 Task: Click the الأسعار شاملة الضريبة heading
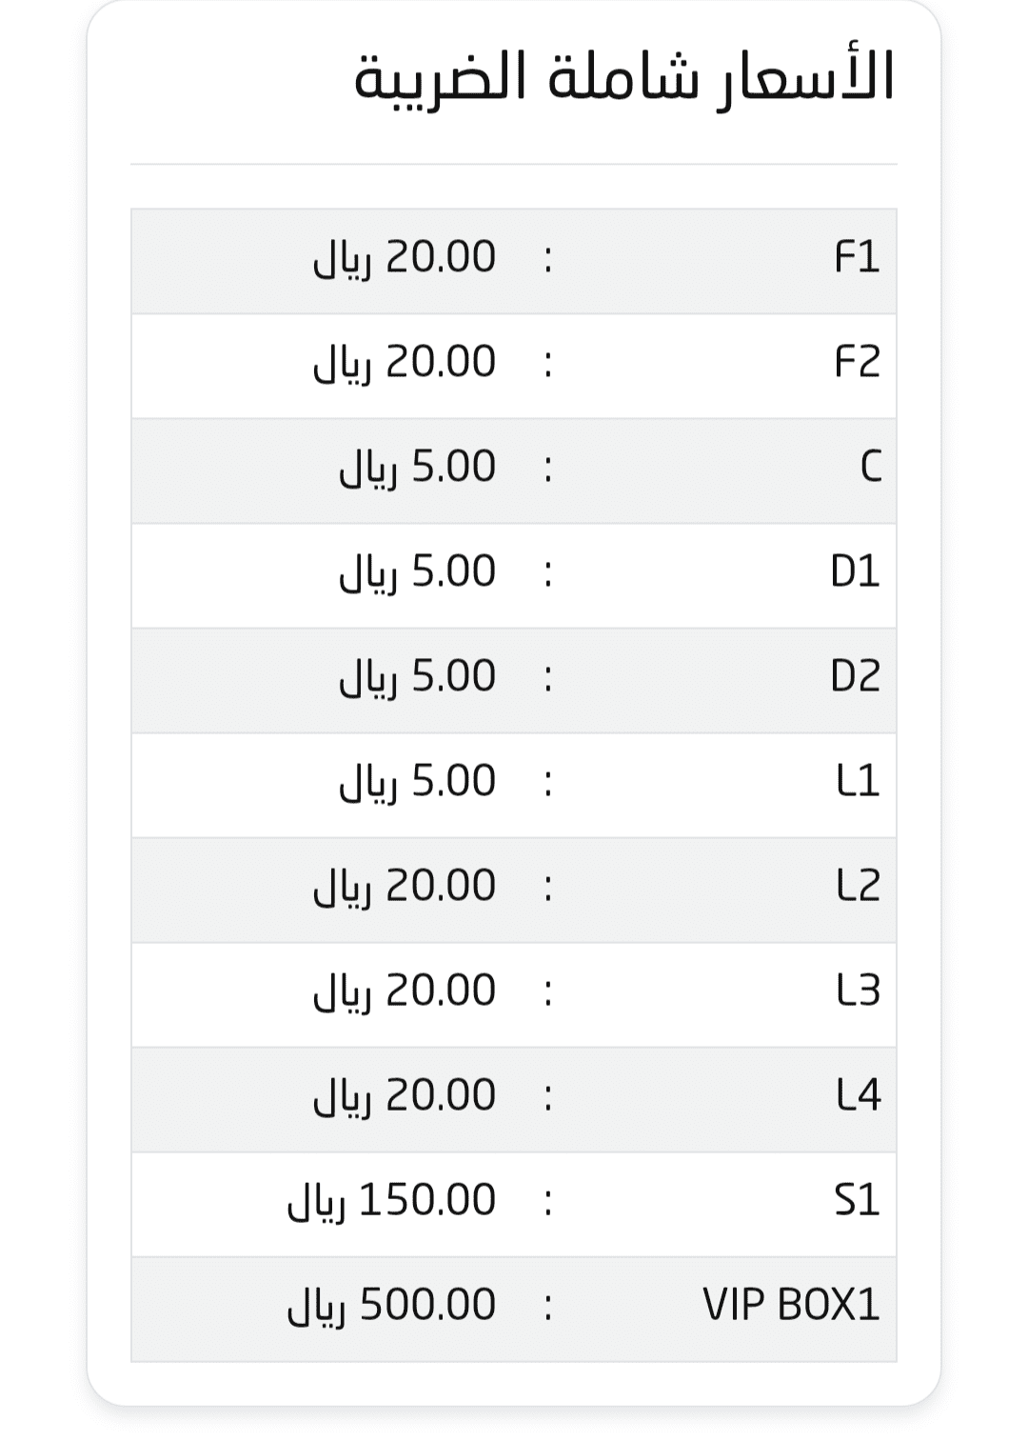point(624,78)
